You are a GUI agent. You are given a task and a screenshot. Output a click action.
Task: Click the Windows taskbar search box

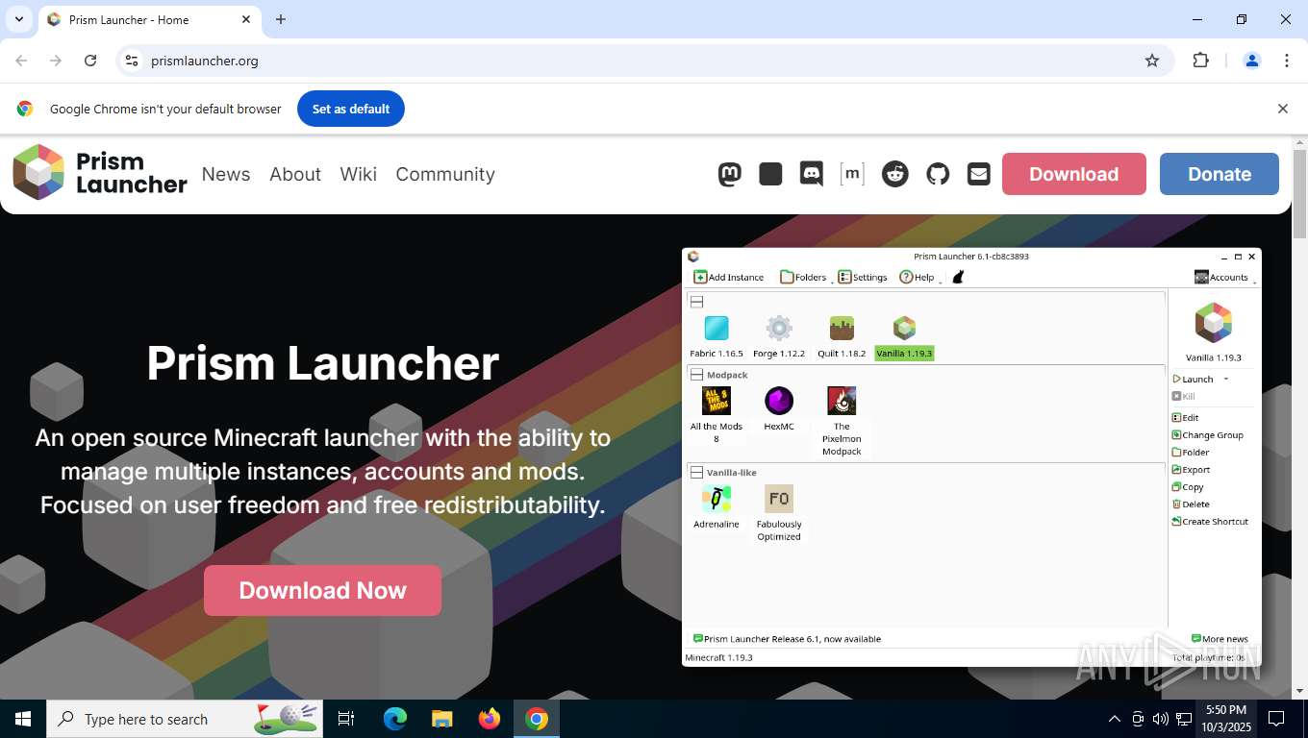click(x=185, y=719)
